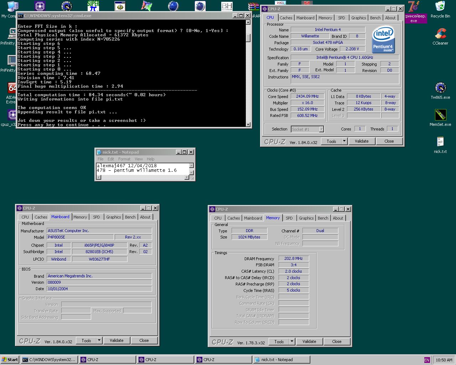Click the cmd window scroll-up arrow
The height and width of the screenshot is (365, 456).
(248, 22)
